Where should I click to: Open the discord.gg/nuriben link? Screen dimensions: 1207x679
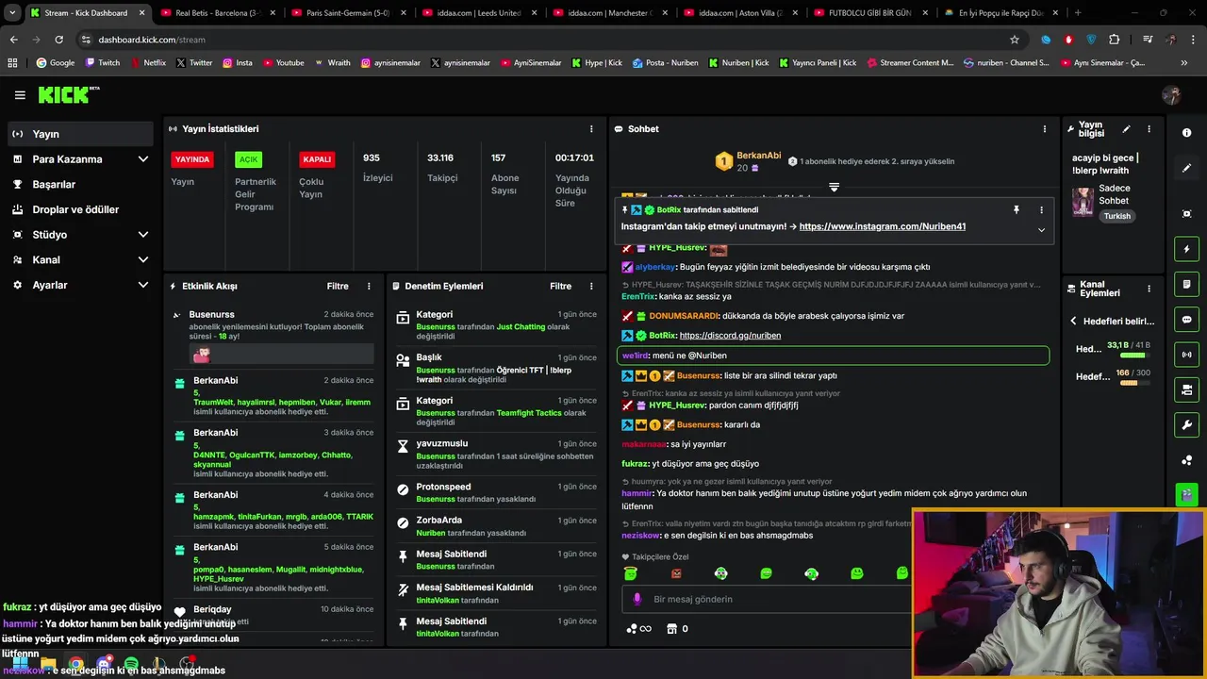730,336
